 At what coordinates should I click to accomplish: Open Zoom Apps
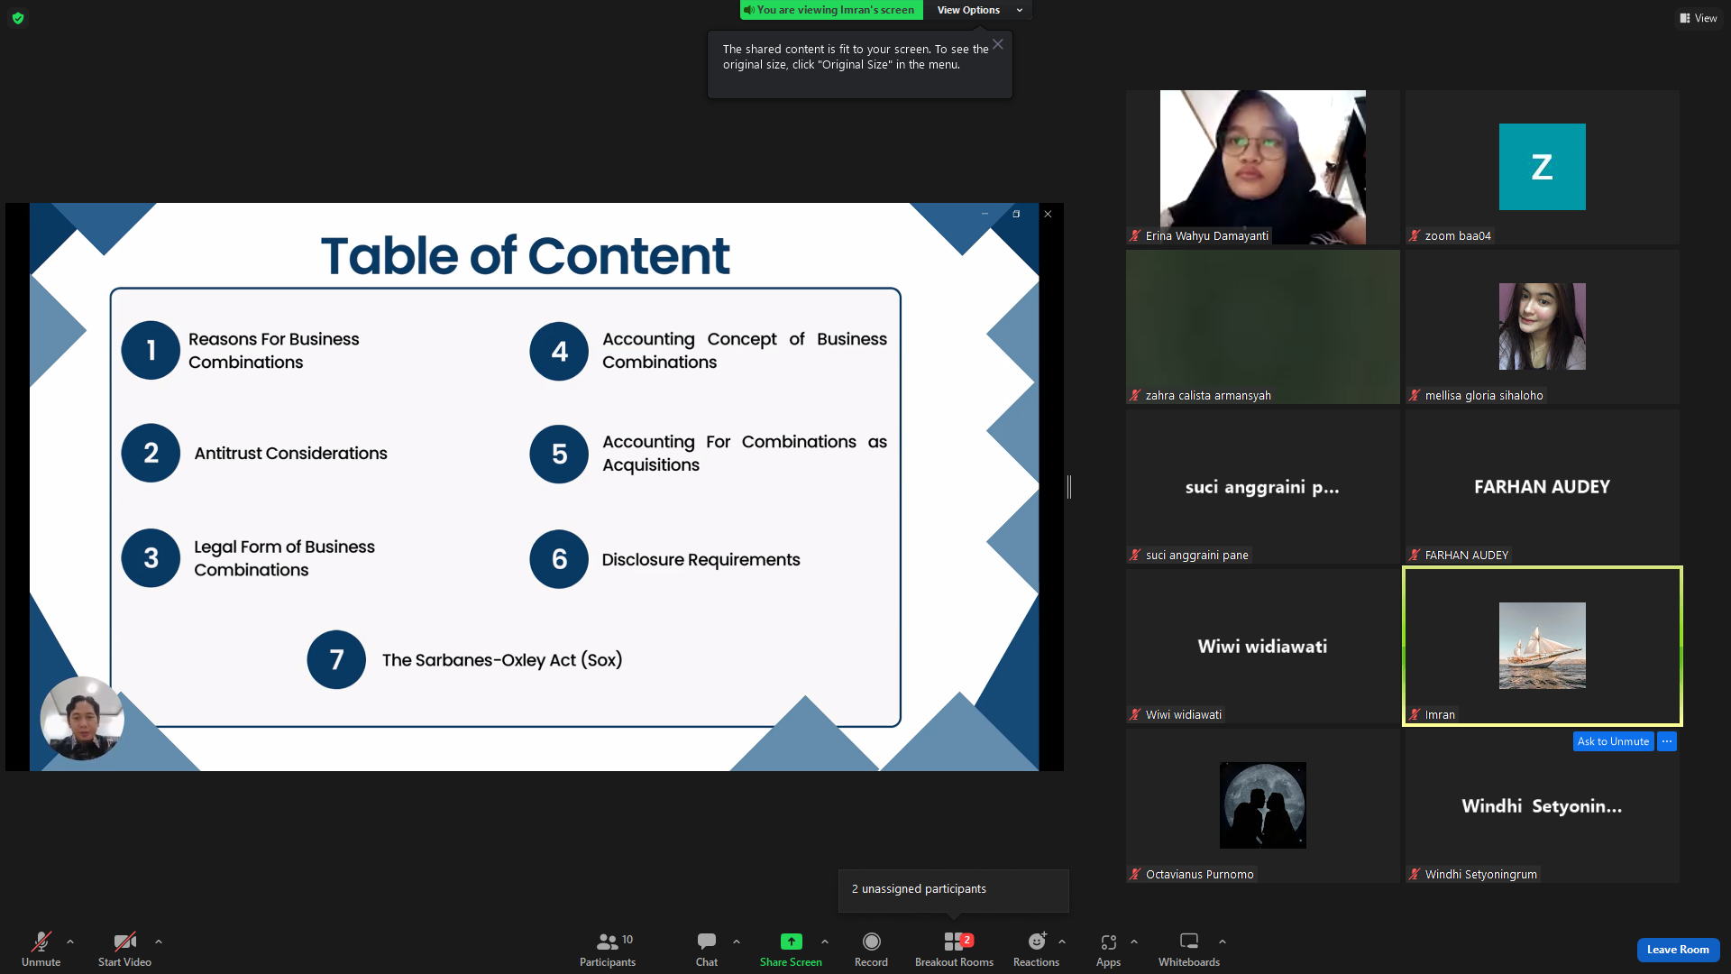coord(1109,949)
